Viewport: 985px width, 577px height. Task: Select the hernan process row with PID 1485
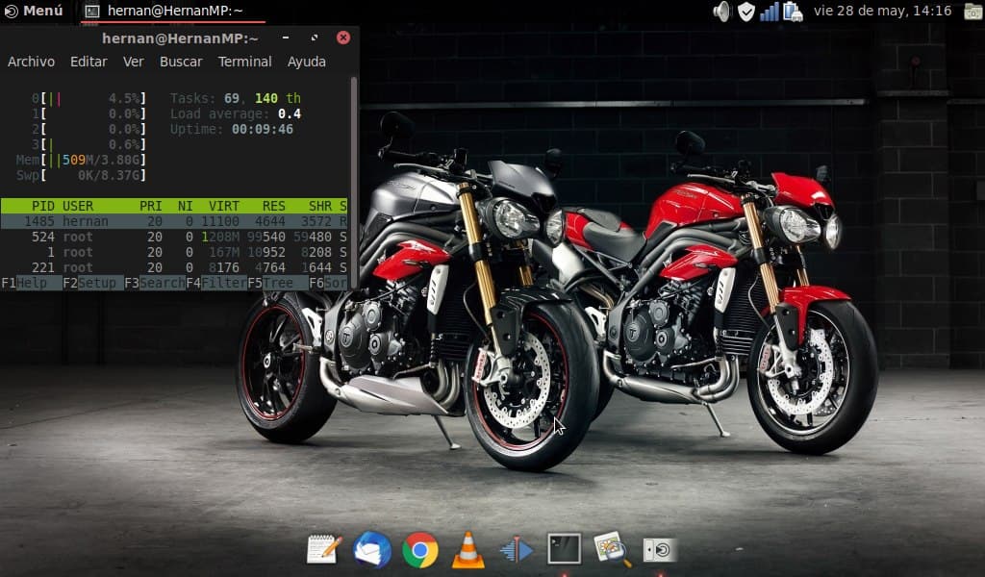click(174, 221)
